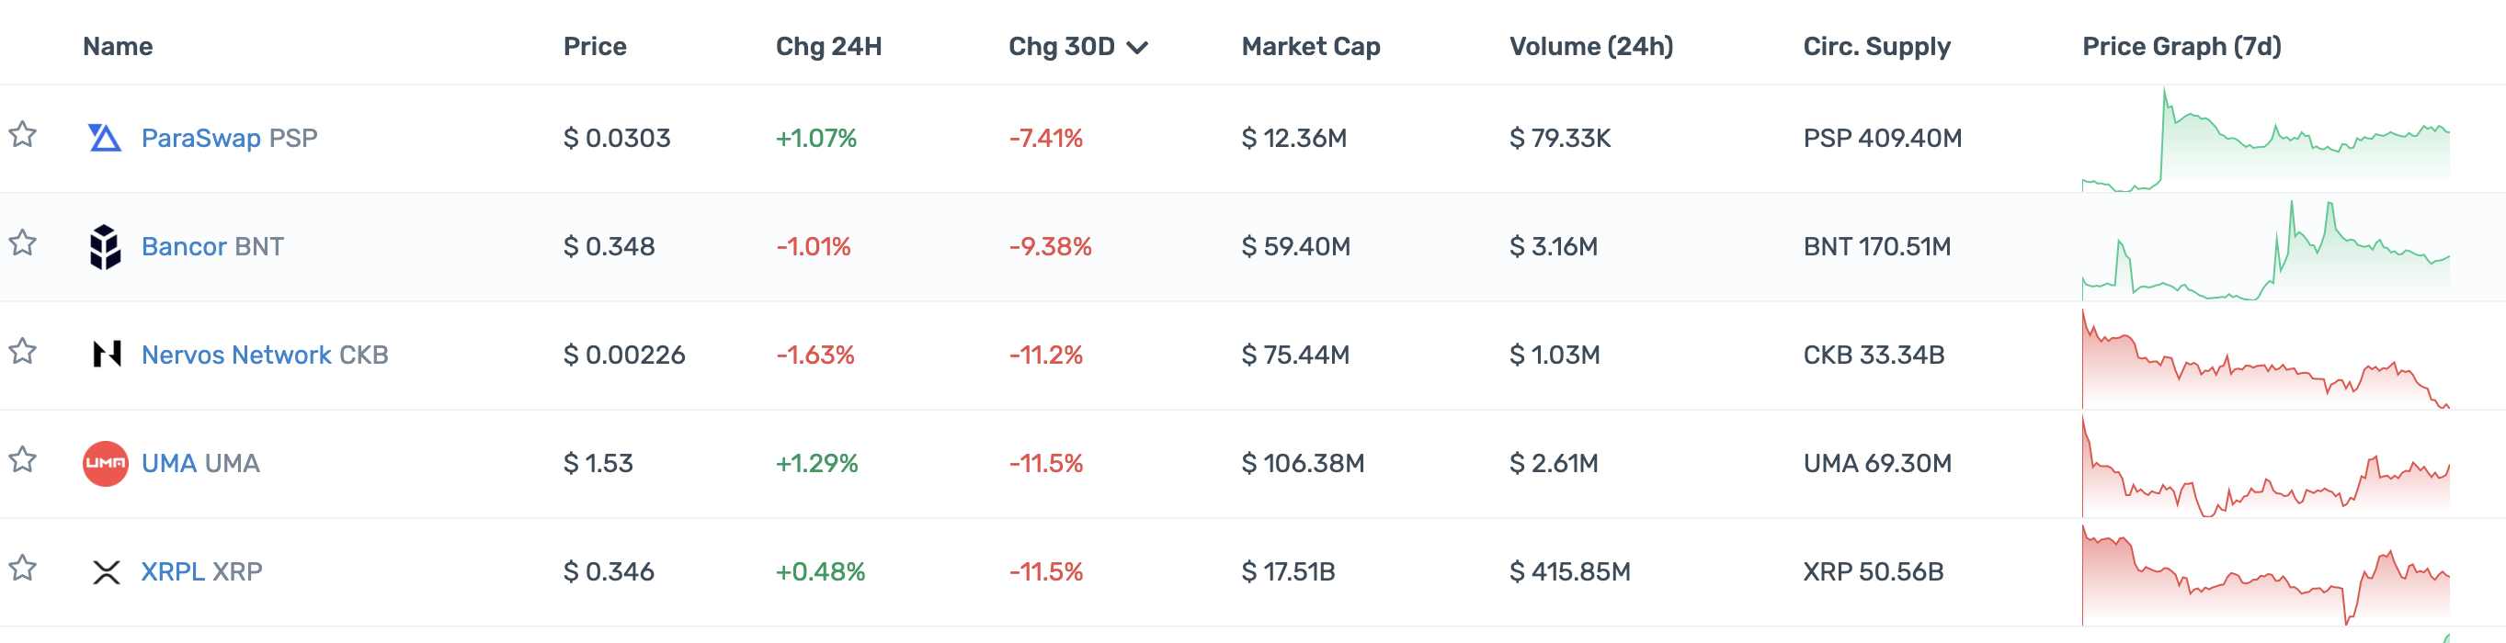Star Nervos Network as favorite
This screenshot has height=643, width=2506.
click(23, 350)
